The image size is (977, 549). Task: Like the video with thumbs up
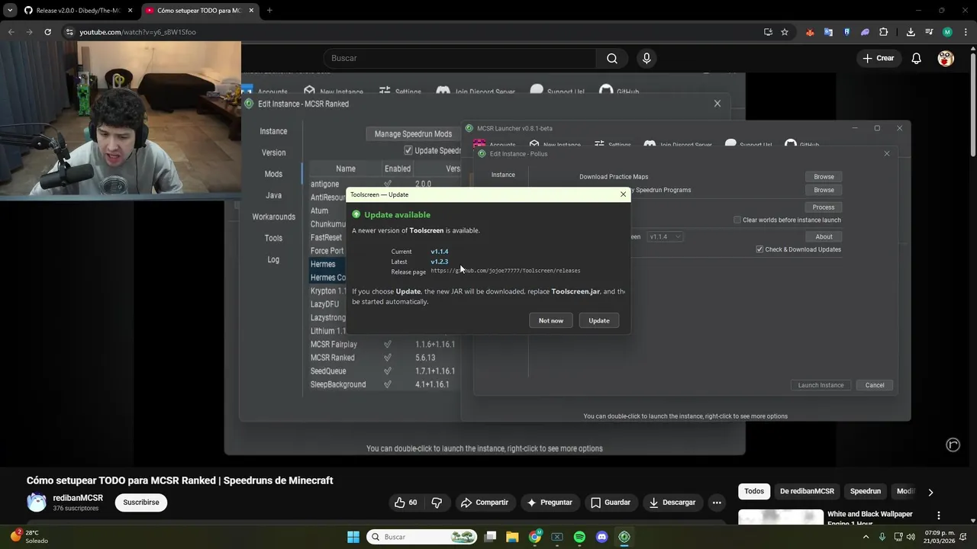coord(405,502)
